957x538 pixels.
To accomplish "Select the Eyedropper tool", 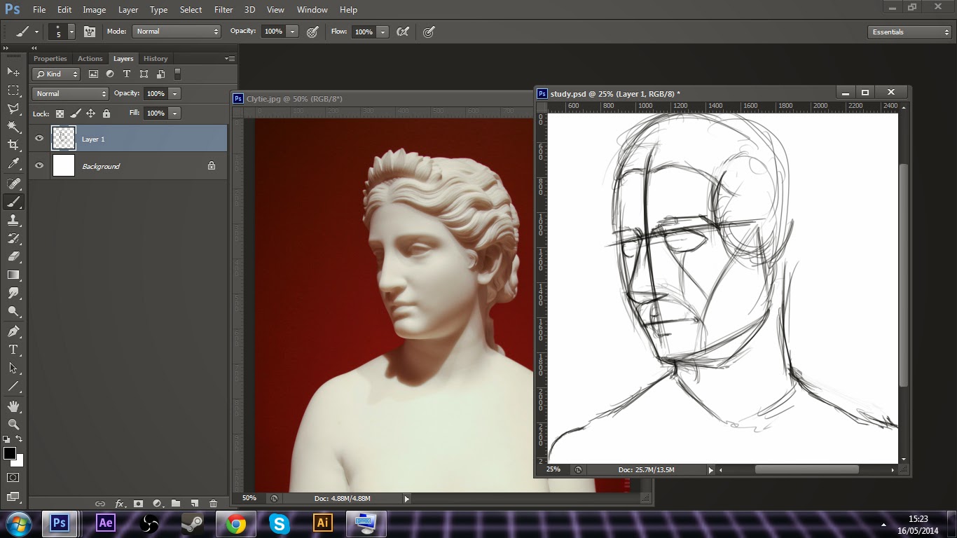I will coord(13,164).
